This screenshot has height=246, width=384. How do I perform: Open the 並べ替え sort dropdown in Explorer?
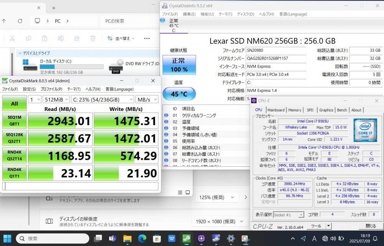coord(121,38)
